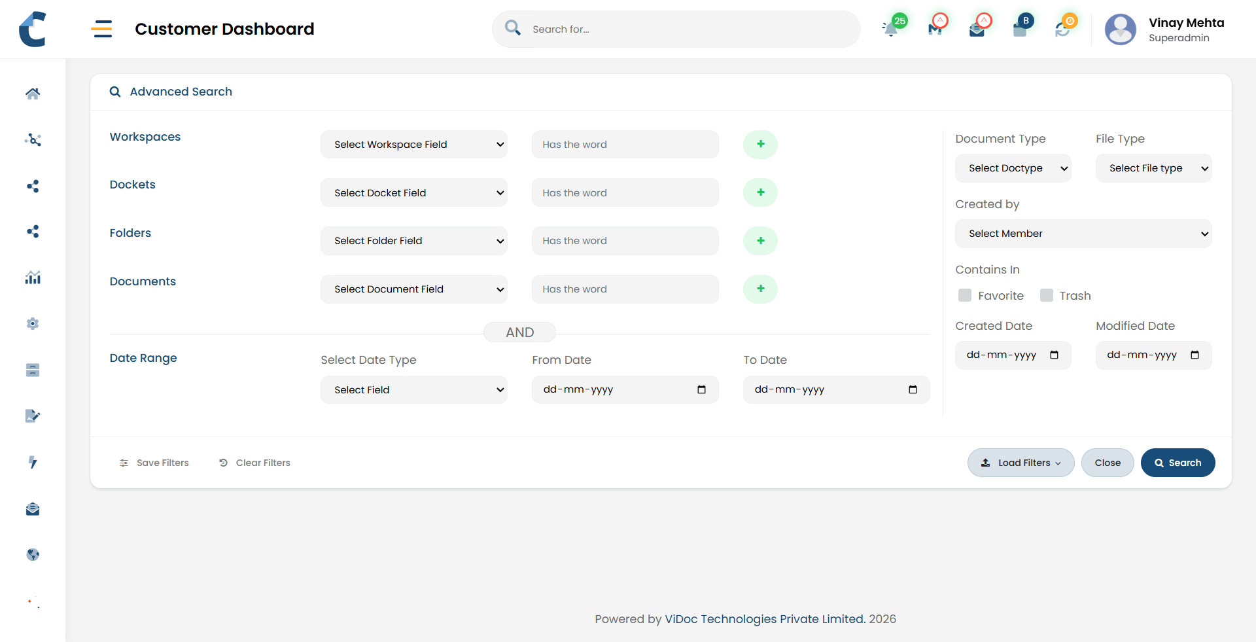Open the analytics chart sidebar icon
Viewport: 1256px width, 642px height.
33,278
